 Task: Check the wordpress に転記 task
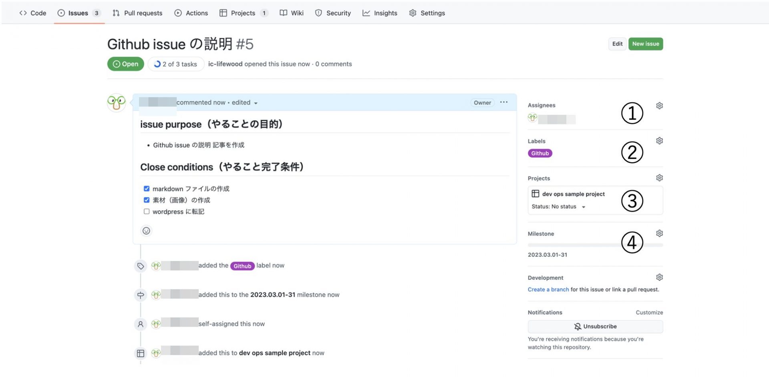pos(147,211)
